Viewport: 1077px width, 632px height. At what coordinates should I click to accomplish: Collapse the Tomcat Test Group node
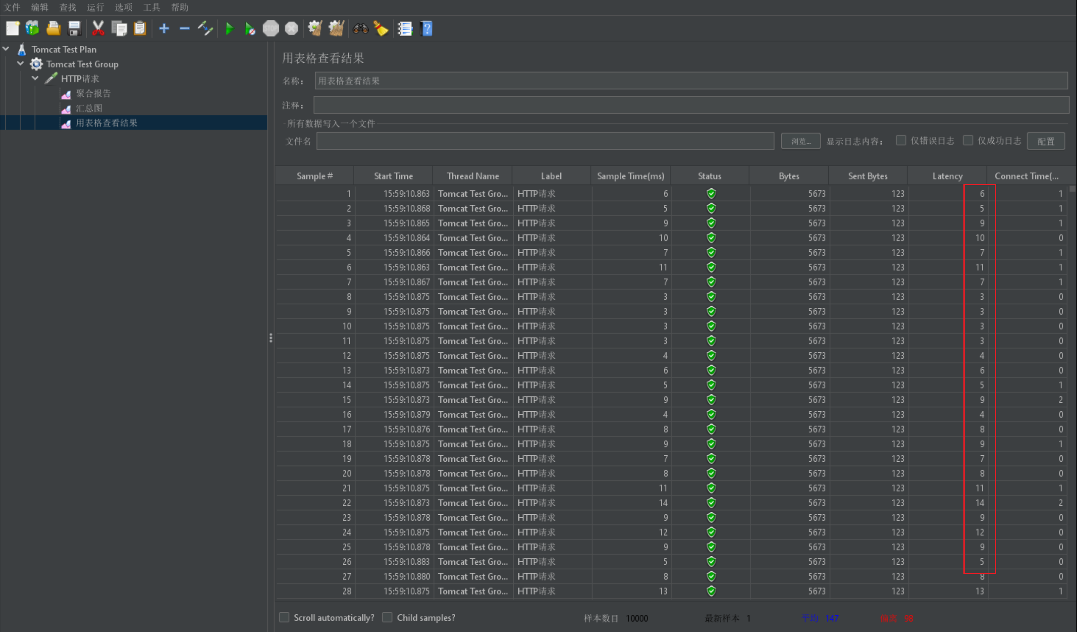[21, 63]
